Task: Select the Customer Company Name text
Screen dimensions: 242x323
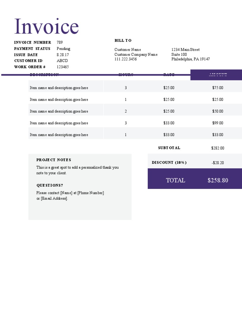Action: 136,55
